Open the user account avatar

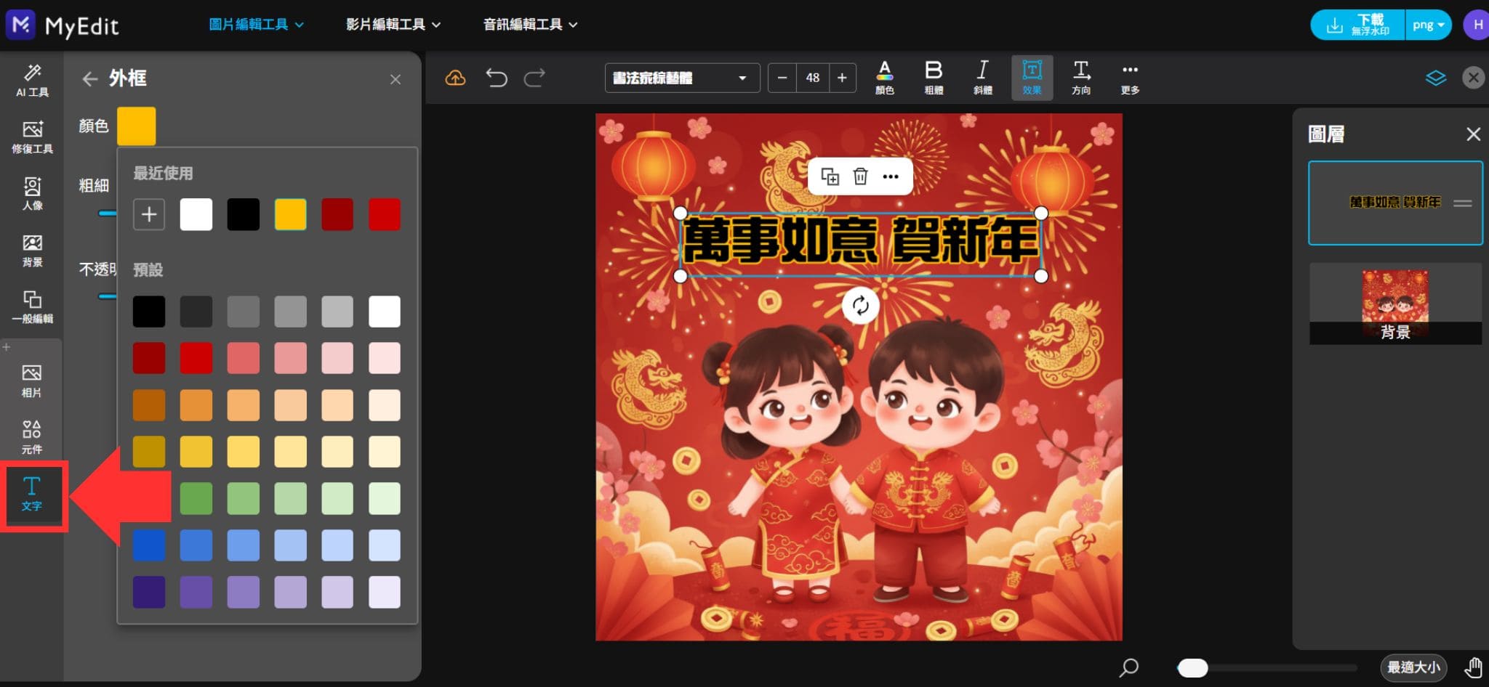1477,25
